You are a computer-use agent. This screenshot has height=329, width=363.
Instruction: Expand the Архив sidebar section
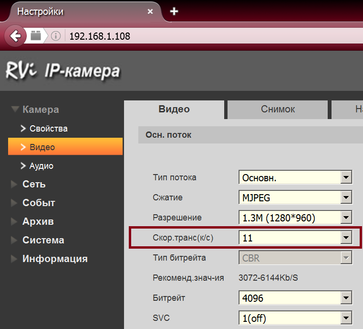37,221
